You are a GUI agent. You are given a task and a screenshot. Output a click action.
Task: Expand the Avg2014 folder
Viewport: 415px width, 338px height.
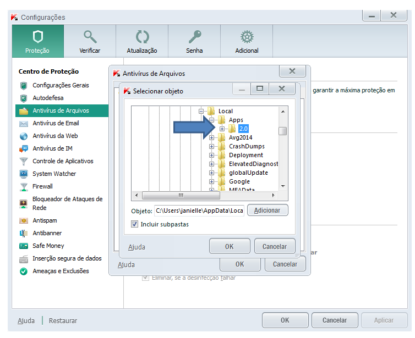tap(211, 138)
